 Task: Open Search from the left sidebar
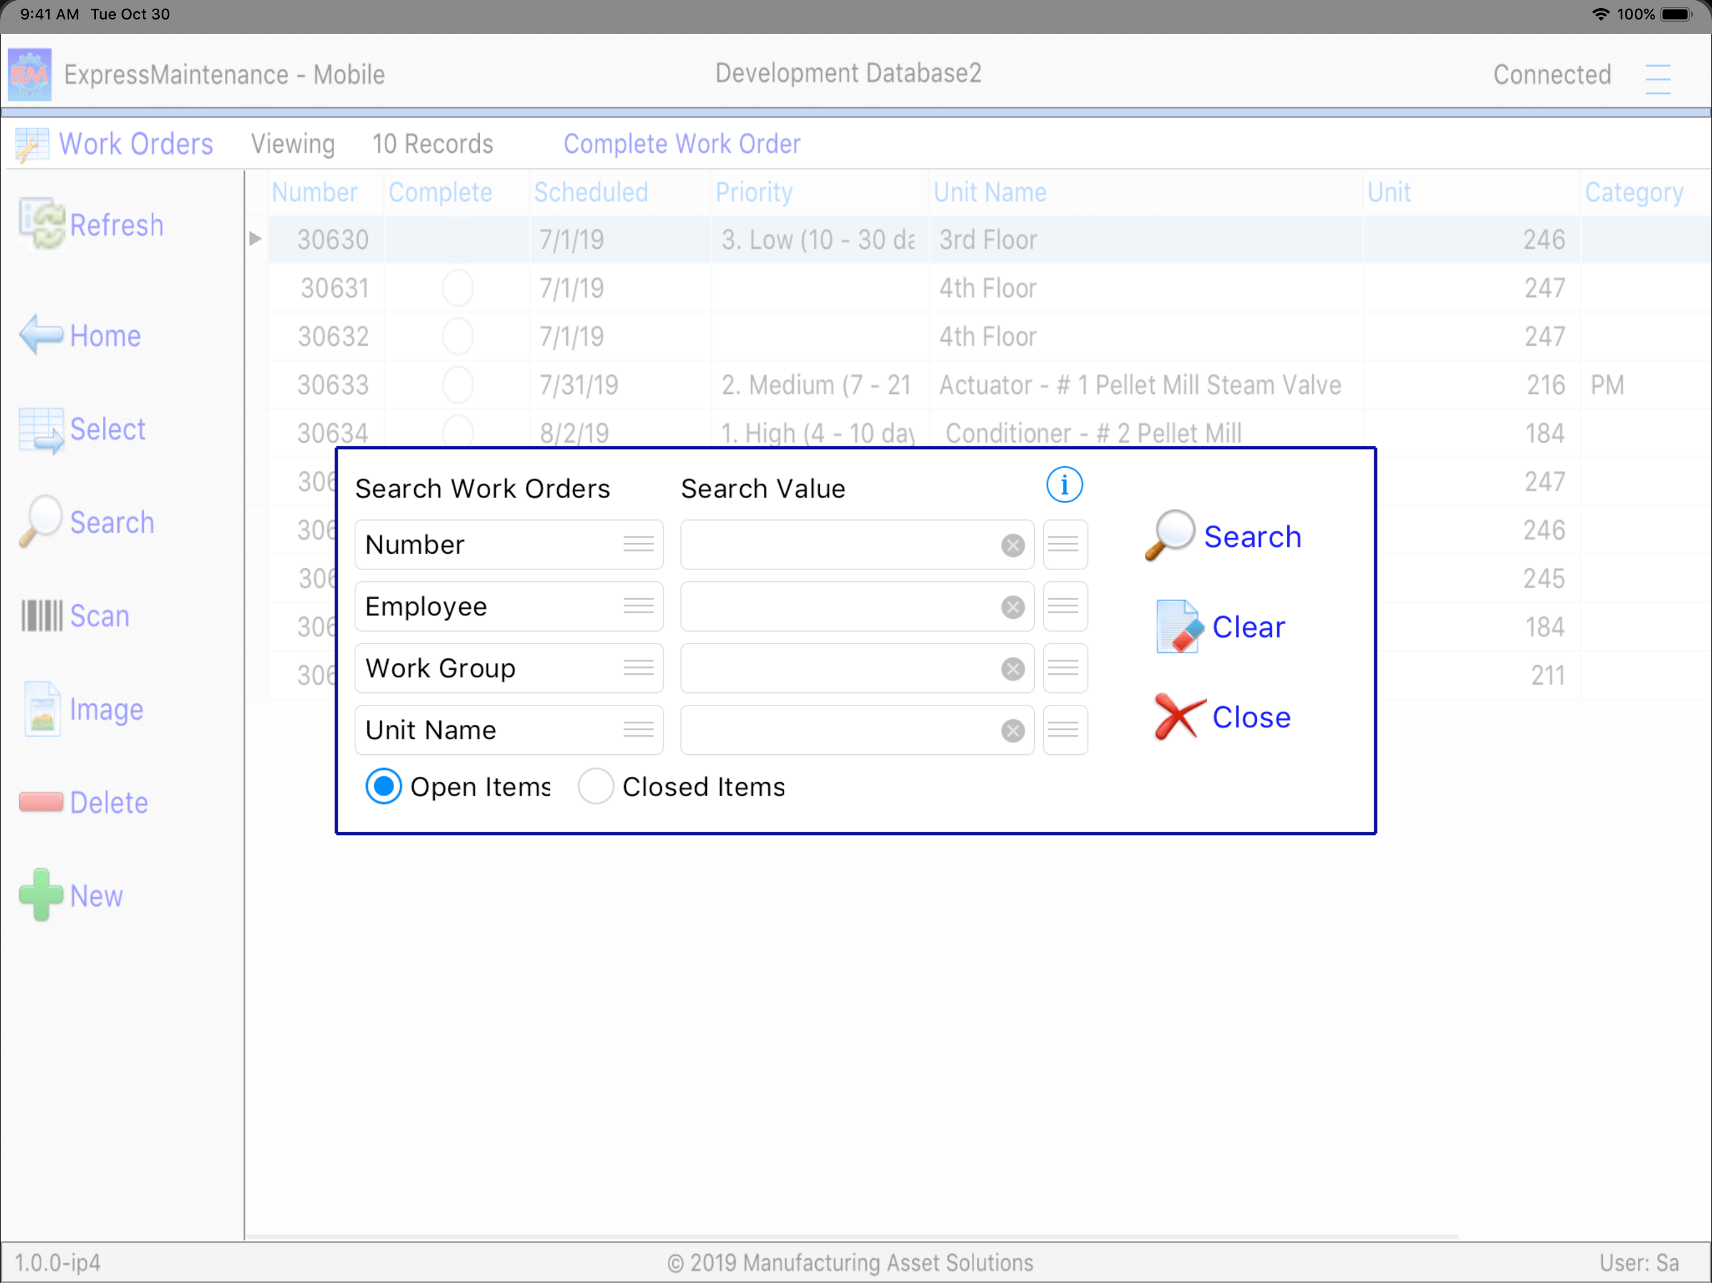pos(40,522)
